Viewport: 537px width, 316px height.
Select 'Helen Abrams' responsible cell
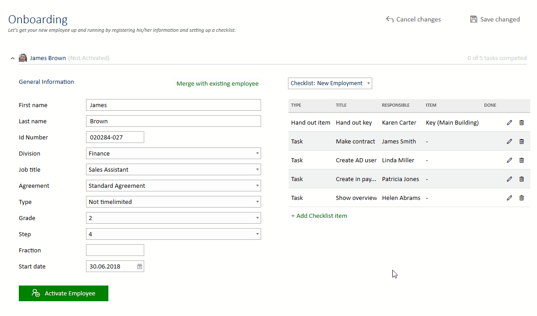pos(401,198)
